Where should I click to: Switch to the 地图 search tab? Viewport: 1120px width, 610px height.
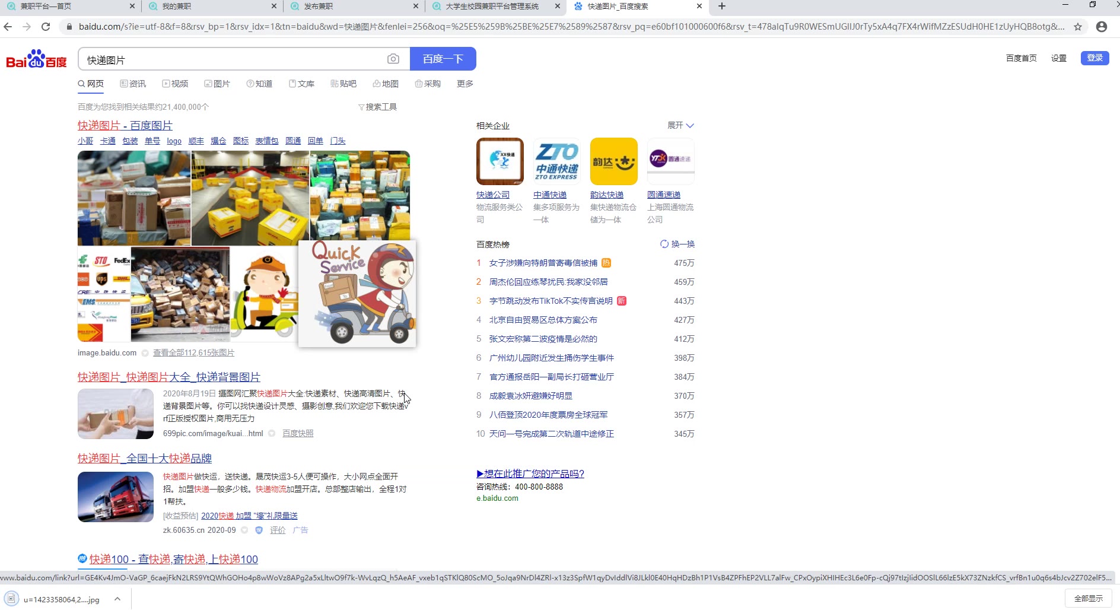[x=386, y=84]
